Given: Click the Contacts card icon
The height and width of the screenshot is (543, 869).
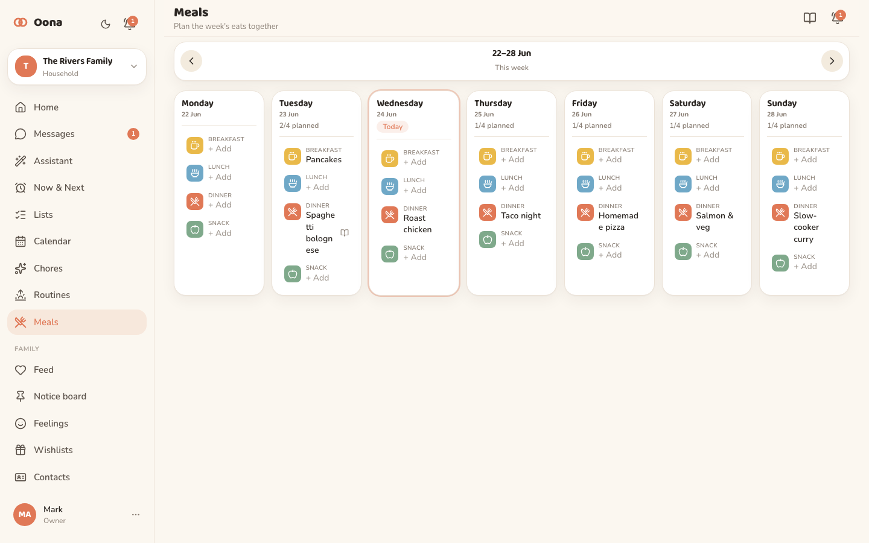Looking at the screenshot, I should tap(21, 477).
